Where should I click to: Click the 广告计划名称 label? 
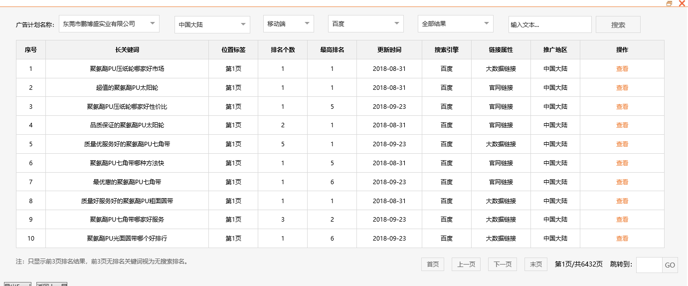tap(35, 25)
